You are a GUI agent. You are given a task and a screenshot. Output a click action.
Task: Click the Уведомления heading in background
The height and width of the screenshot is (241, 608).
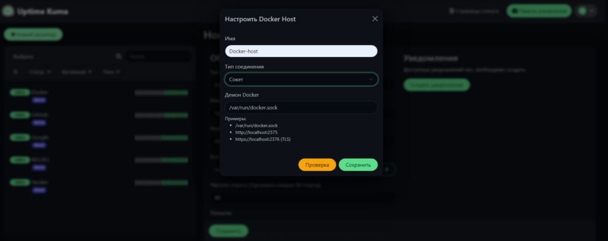coord(430,58)
